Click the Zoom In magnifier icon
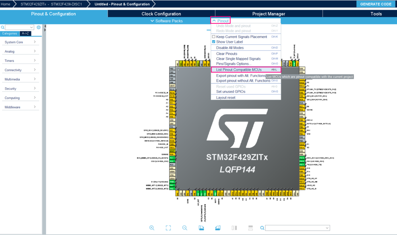 151,227
